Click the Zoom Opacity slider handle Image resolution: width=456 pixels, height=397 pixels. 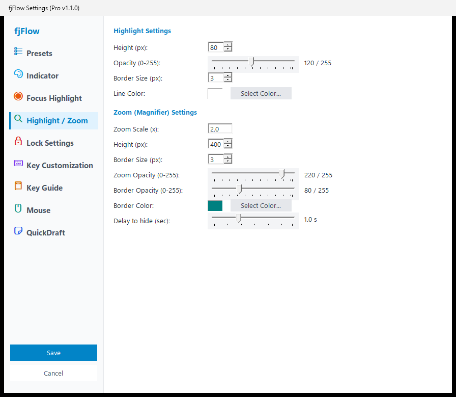(282, 174)
